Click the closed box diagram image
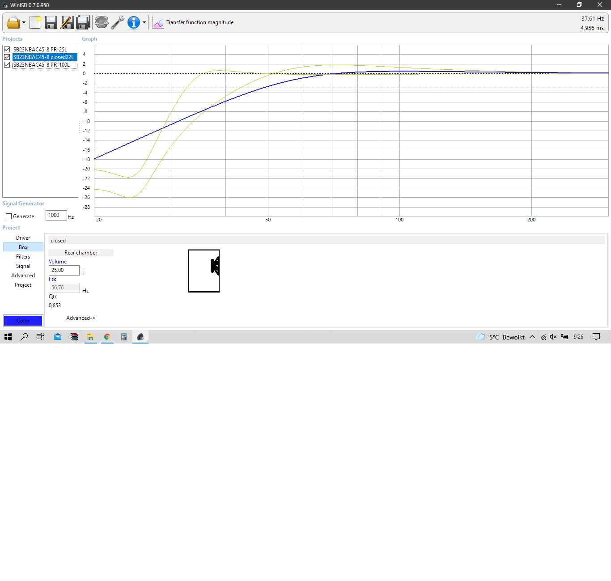The width and height of the screenshot is (611, 581). tap(204, 271)
